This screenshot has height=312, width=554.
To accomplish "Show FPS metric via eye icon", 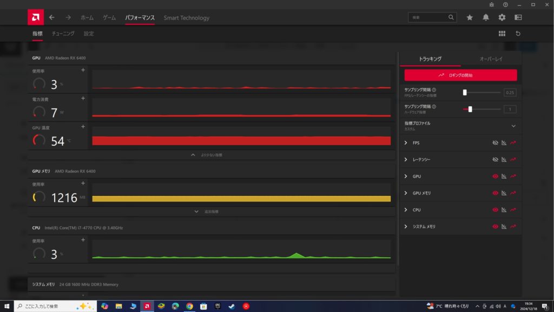I will [495, 143].
